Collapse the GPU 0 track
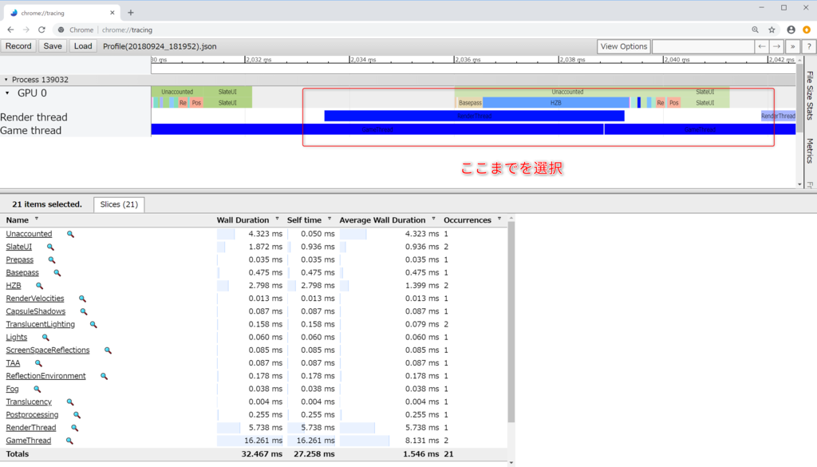 click(7, 93)
